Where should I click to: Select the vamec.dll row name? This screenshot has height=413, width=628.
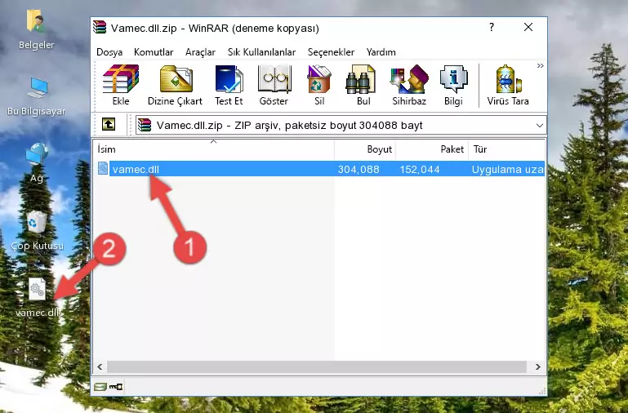click(136, 169)
